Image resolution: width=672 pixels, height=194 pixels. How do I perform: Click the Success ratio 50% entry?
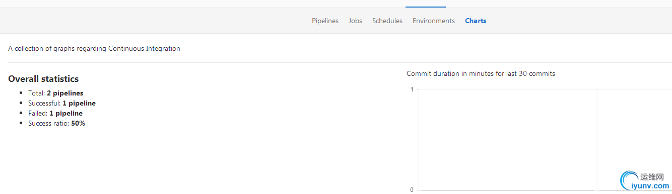[x=56, y=123]
